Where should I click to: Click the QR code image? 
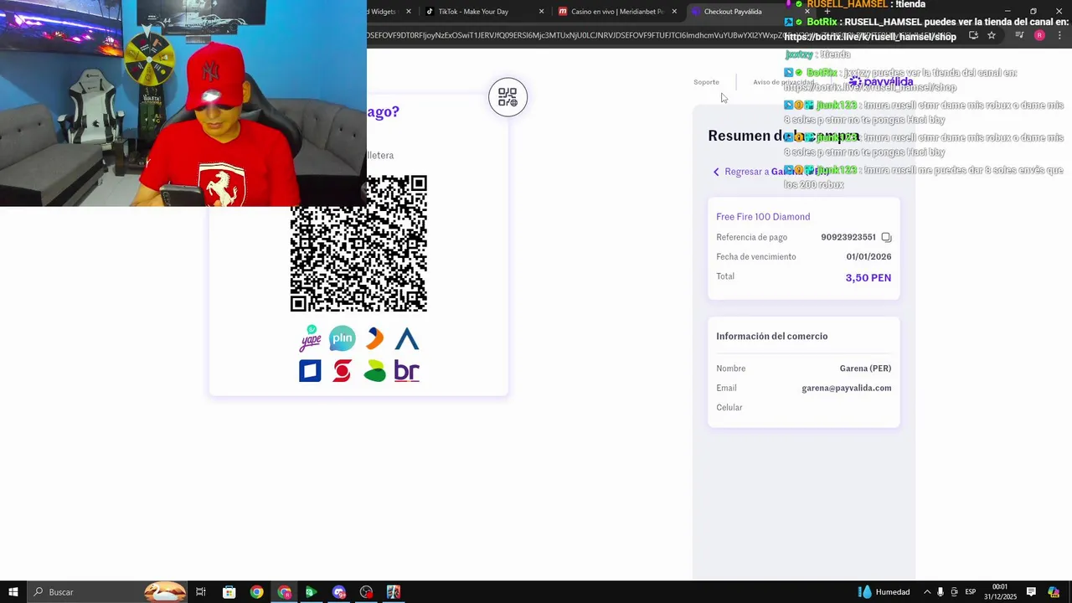point(358,244)
